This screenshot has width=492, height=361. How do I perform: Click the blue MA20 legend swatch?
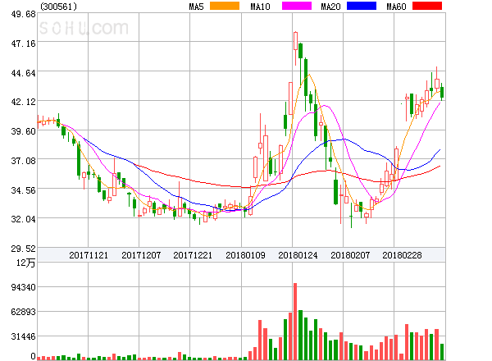pyautogui.click(x=362, y=6)
